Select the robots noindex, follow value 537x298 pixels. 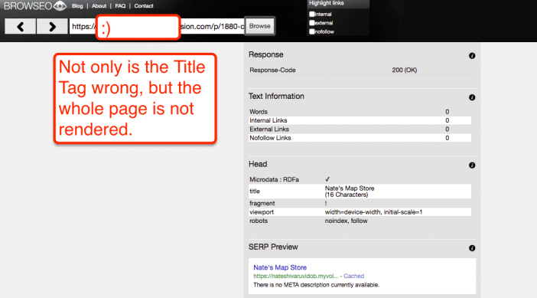click(346, 221)
